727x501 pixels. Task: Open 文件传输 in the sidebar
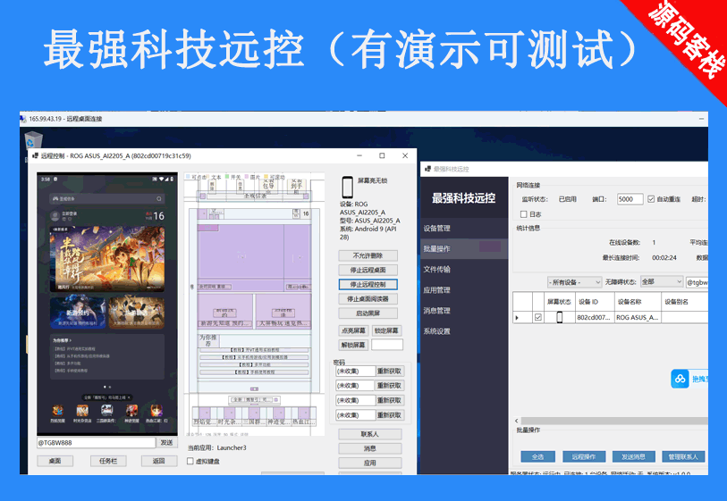coord(437,269)
